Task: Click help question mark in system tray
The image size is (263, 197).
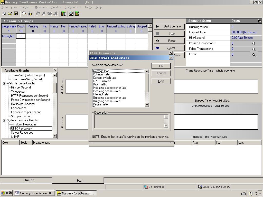Action: 250,193
